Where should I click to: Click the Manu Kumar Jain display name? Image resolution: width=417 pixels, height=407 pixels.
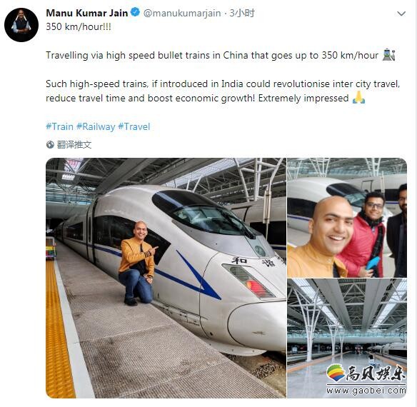tap(87, 13)
